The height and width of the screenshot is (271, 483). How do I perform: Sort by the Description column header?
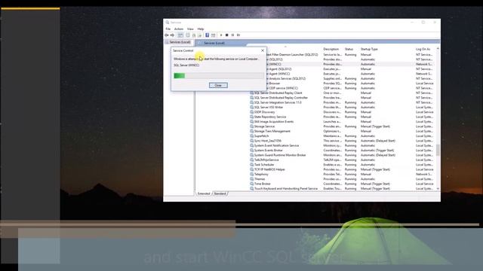(x=331, y=49)
